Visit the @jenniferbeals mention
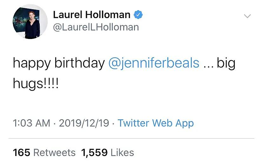263x162 pixels. [x=154, y=63]
